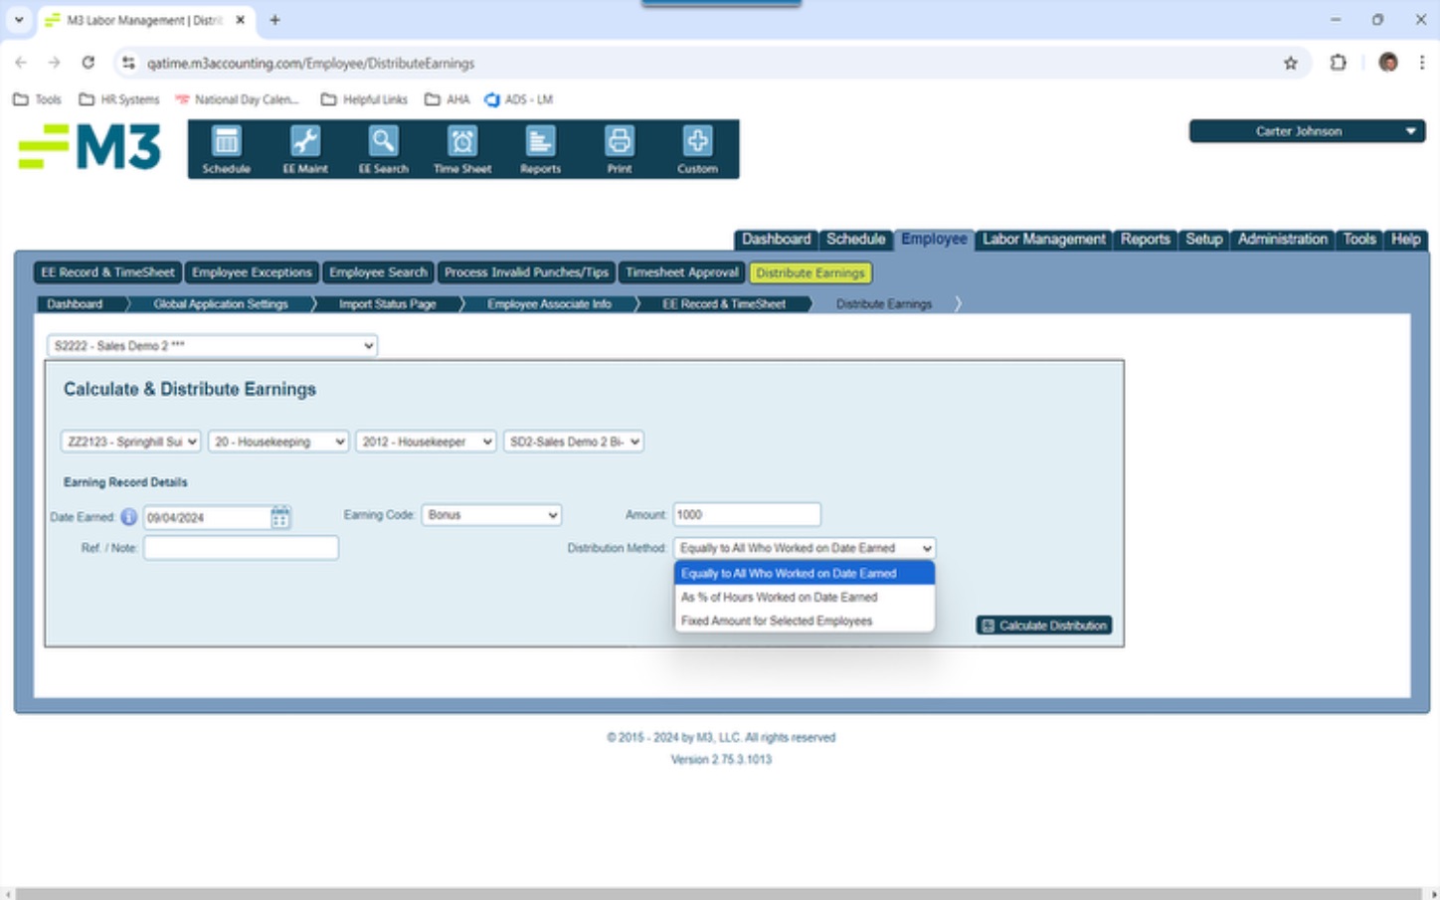Viewport: 1440px width, 900px height.
Task: Open the Custom toolbar icon
Action: click(697, 149)
